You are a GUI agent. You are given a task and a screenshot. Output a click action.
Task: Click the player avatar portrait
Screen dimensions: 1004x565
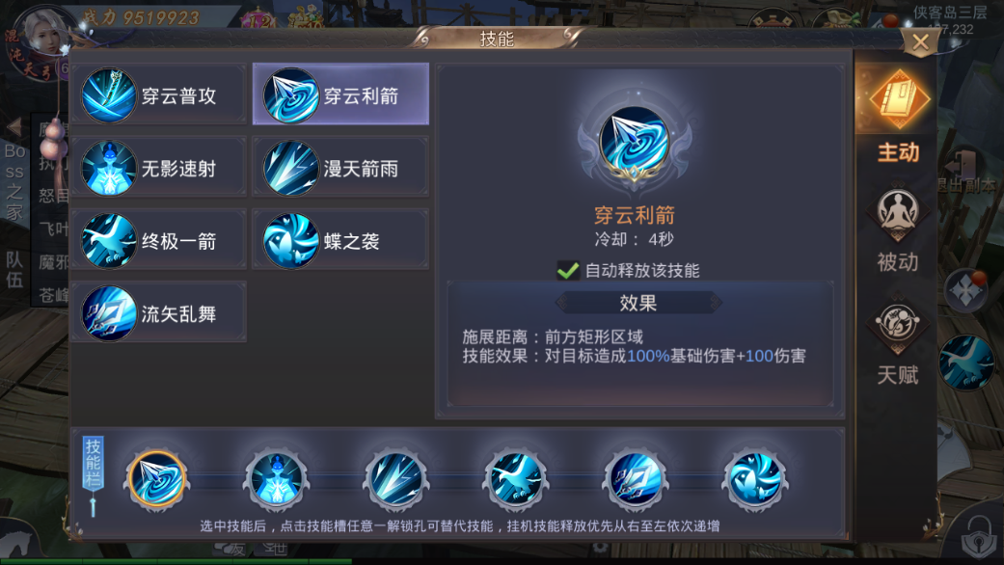point(44,37)
